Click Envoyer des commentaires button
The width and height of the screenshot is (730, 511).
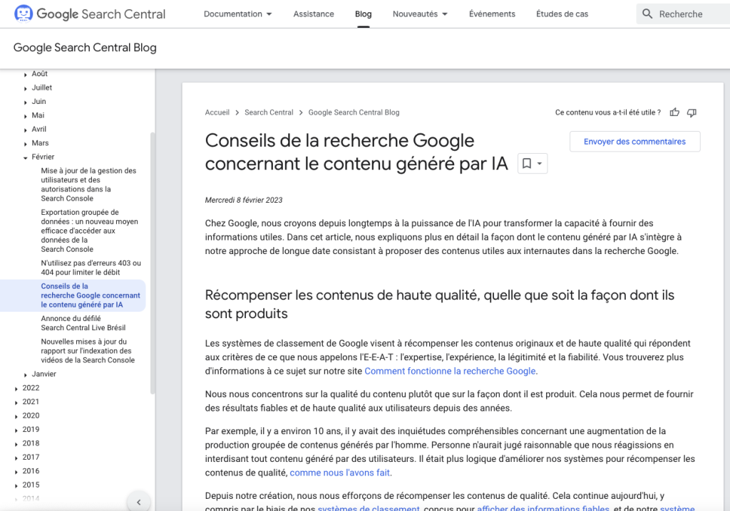click(634, 142)
